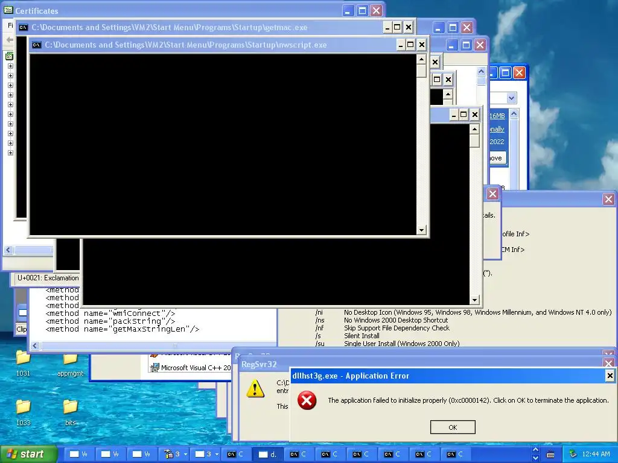Open the 16MB size link in Add/Remove Programs
Screen dimensions: 618x463
click(x=497, y=116)
